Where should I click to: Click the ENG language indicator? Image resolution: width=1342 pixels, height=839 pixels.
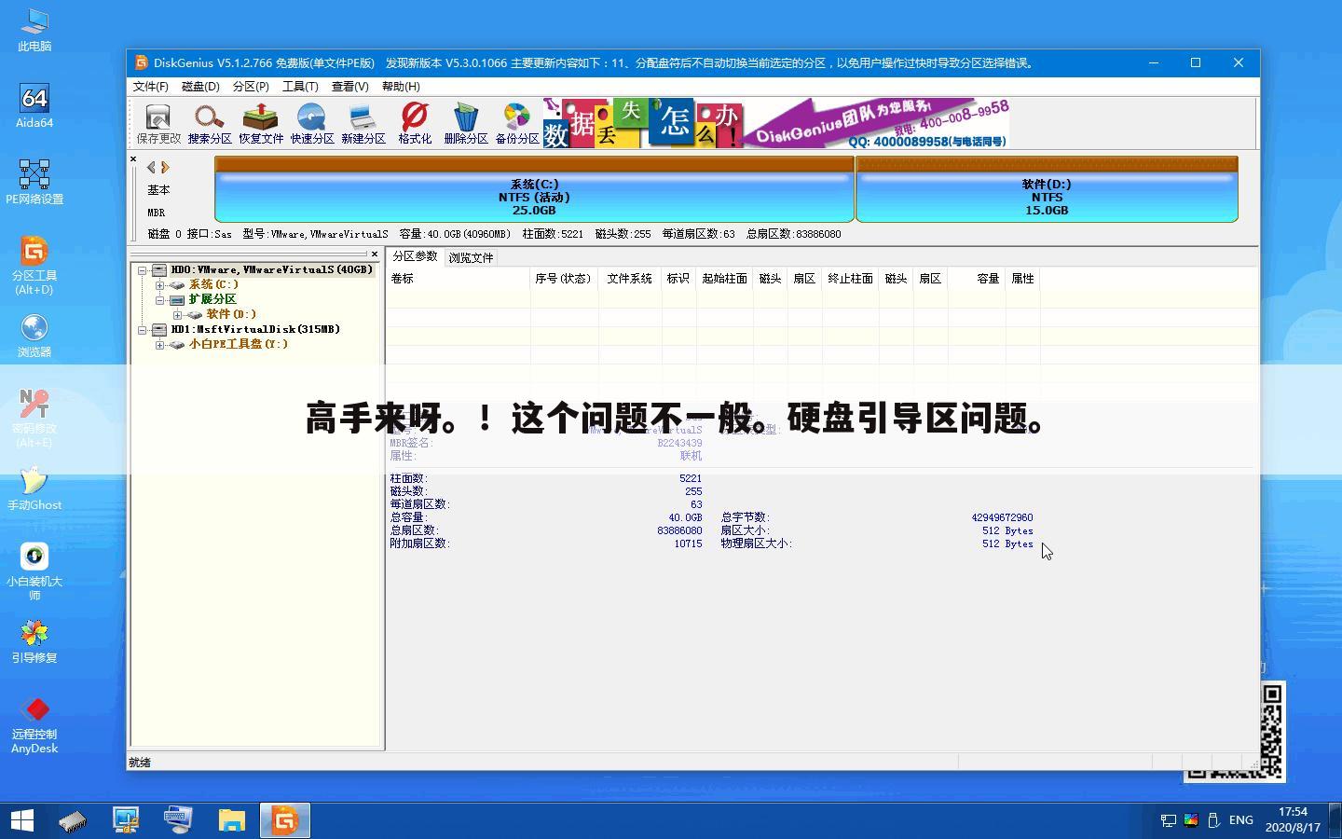[x=1240, y=820]
